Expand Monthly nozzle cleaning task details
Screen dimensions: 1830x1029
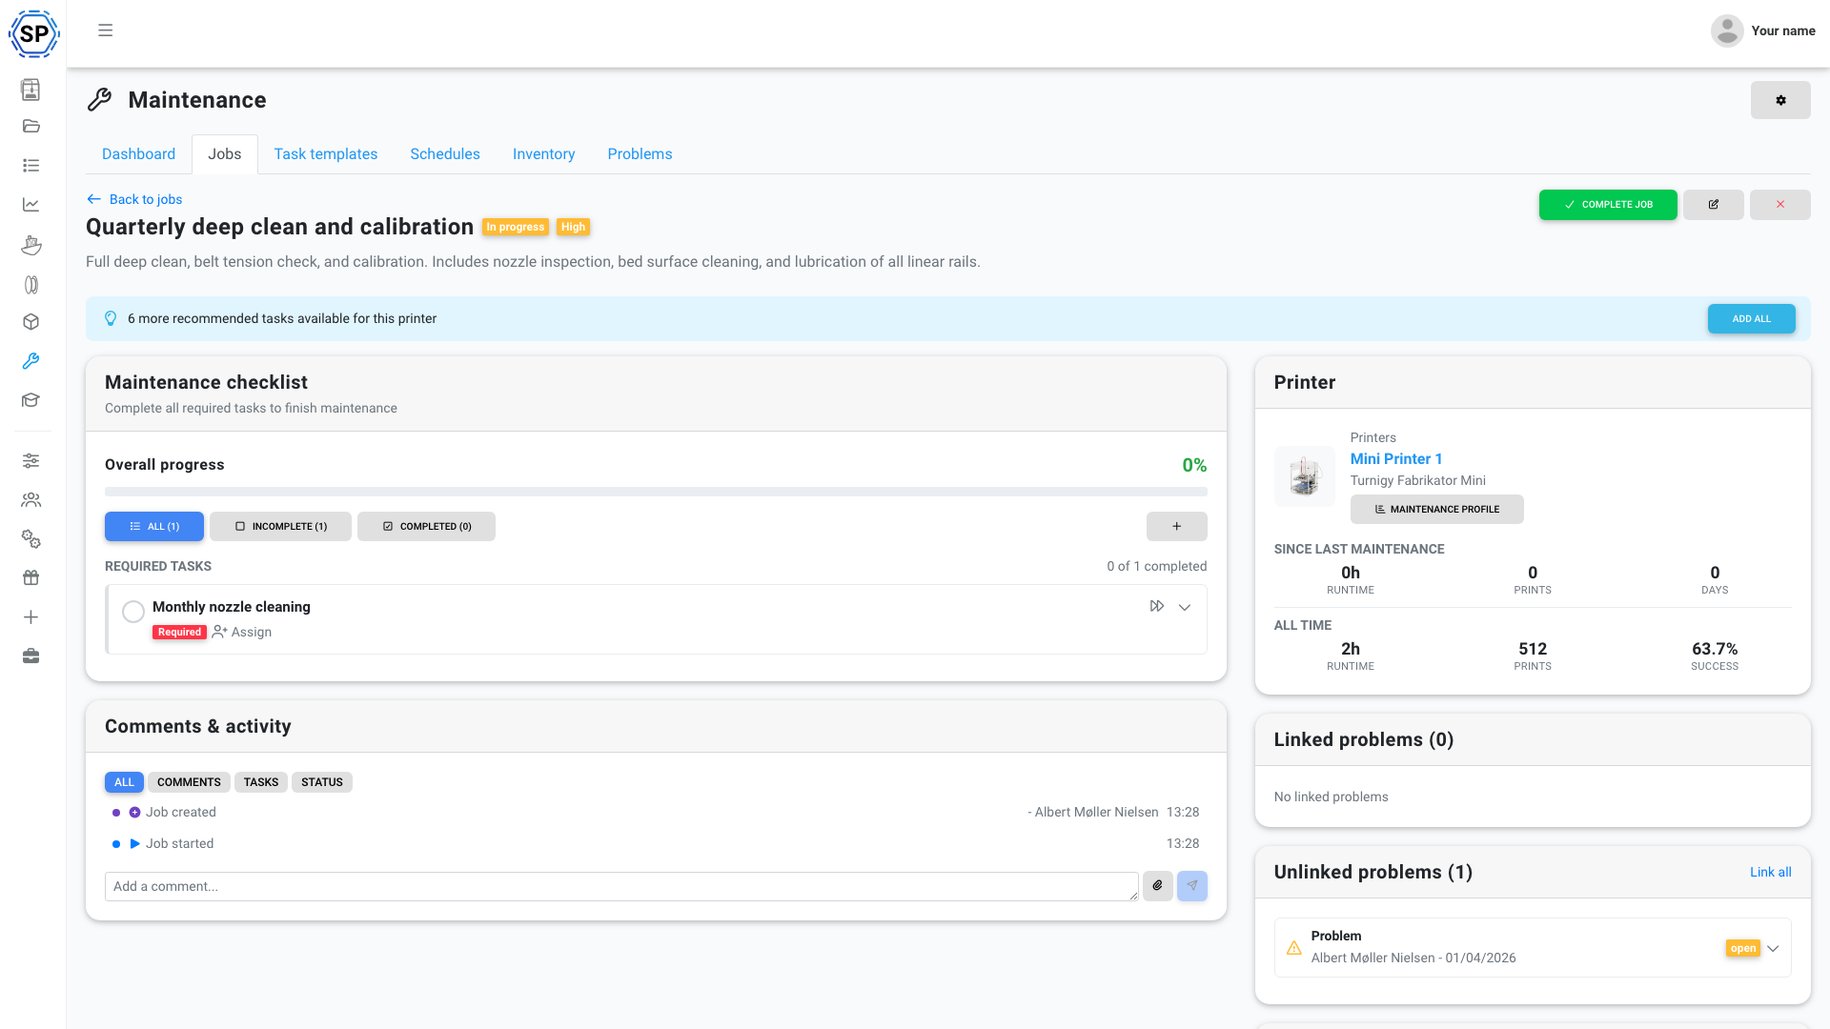[1185, 606]
